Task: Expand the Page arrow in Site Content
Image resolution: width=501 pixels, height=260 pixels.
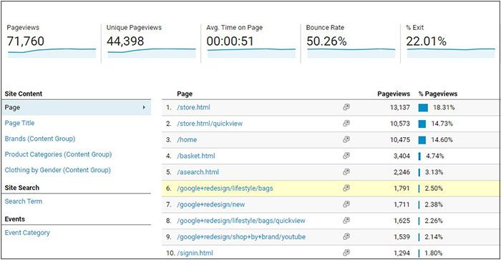Action: tap(144, 108)
